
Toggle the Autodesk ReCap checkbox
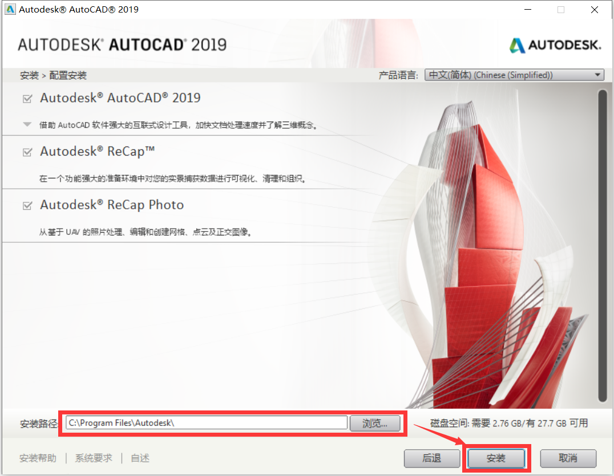pyautogui.click(x=27, y=152)
